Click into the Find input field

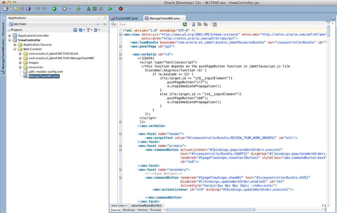click(x=149, y=24)
